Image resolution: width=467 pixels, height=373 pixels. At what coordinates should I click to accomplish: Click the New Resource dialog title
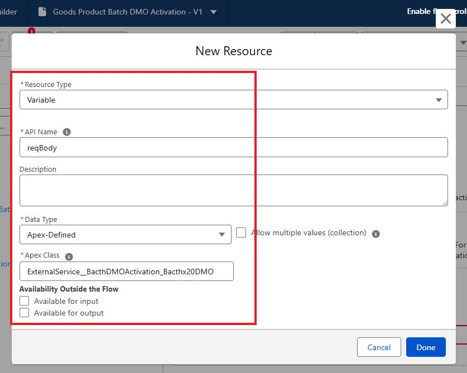(234, 51)
